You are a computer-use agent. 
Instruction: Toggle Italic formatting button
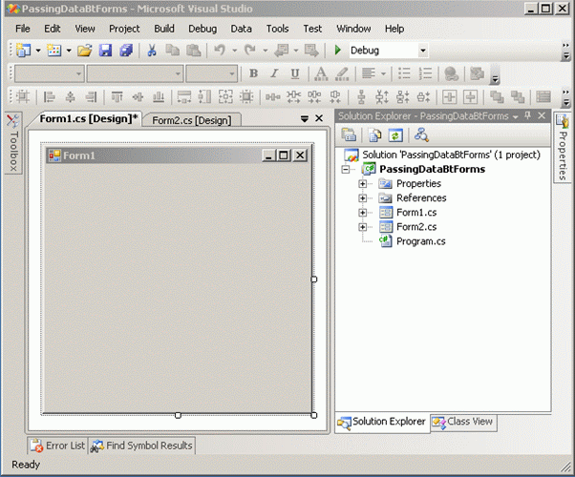pos(274,73)
